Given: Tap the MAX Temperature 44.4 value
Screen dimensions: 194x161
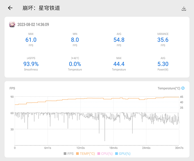Looking at the screenshot, I should click(118, 64).
